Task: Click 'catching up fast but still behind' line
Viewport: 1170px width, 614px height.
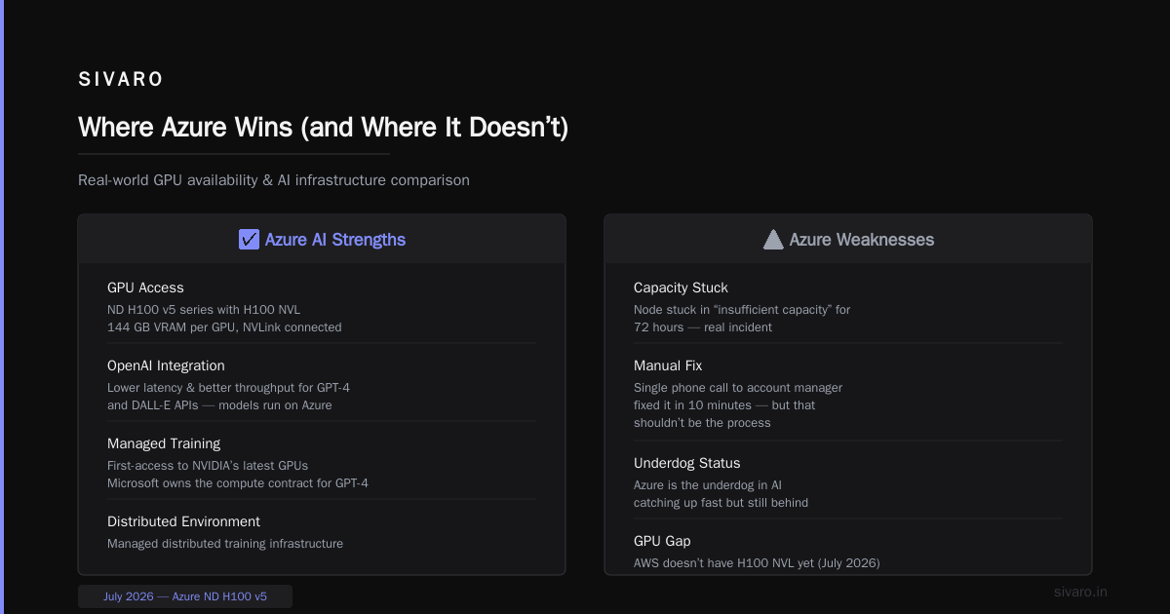Action: point(721,503)
